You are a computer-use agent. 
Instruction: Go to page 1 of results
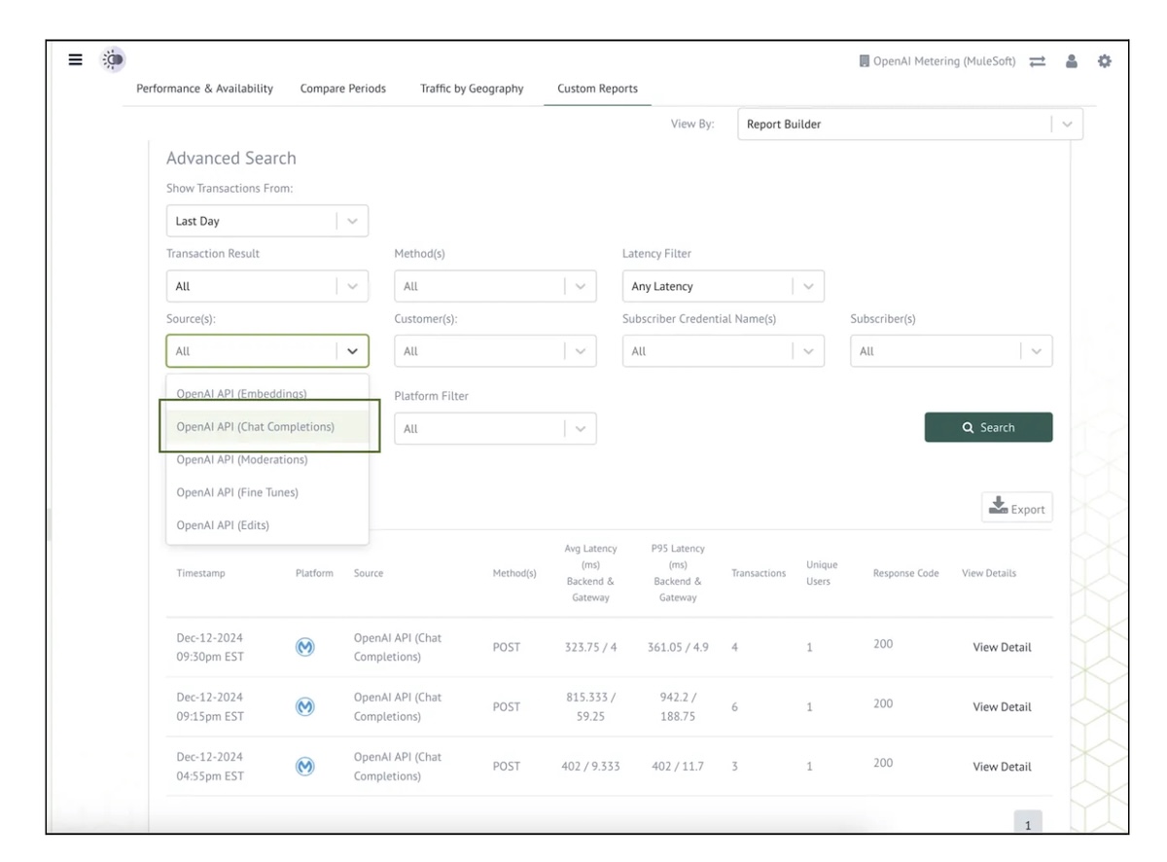[x=1028, y=824]
